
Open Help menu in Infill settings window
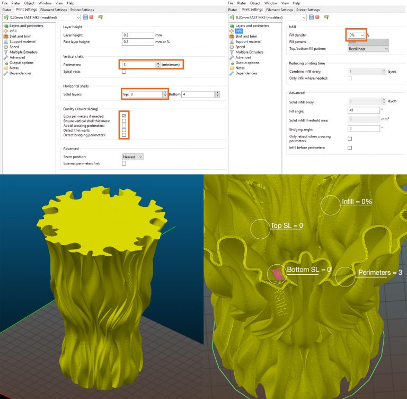(x=296, y=3)
